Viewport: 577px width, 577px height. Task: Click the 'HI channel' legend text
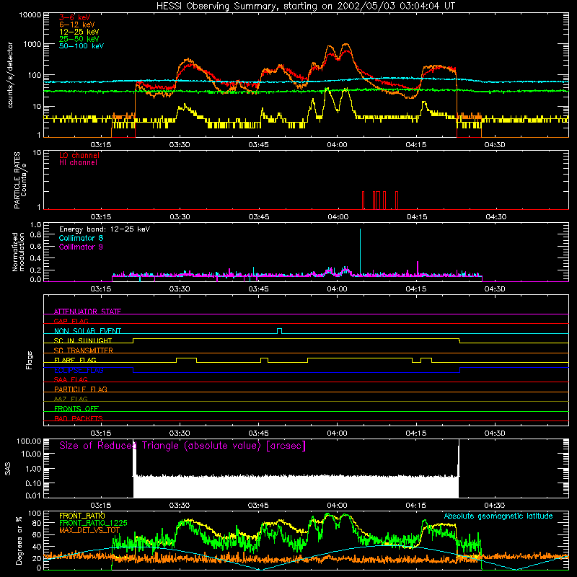click(78, 163)
